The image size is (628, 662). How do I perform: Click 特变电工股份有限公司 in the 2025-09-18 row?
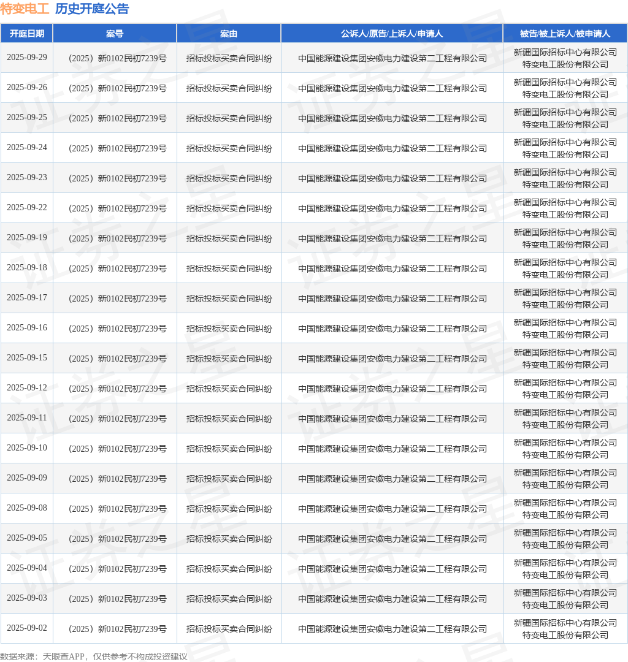565,275
